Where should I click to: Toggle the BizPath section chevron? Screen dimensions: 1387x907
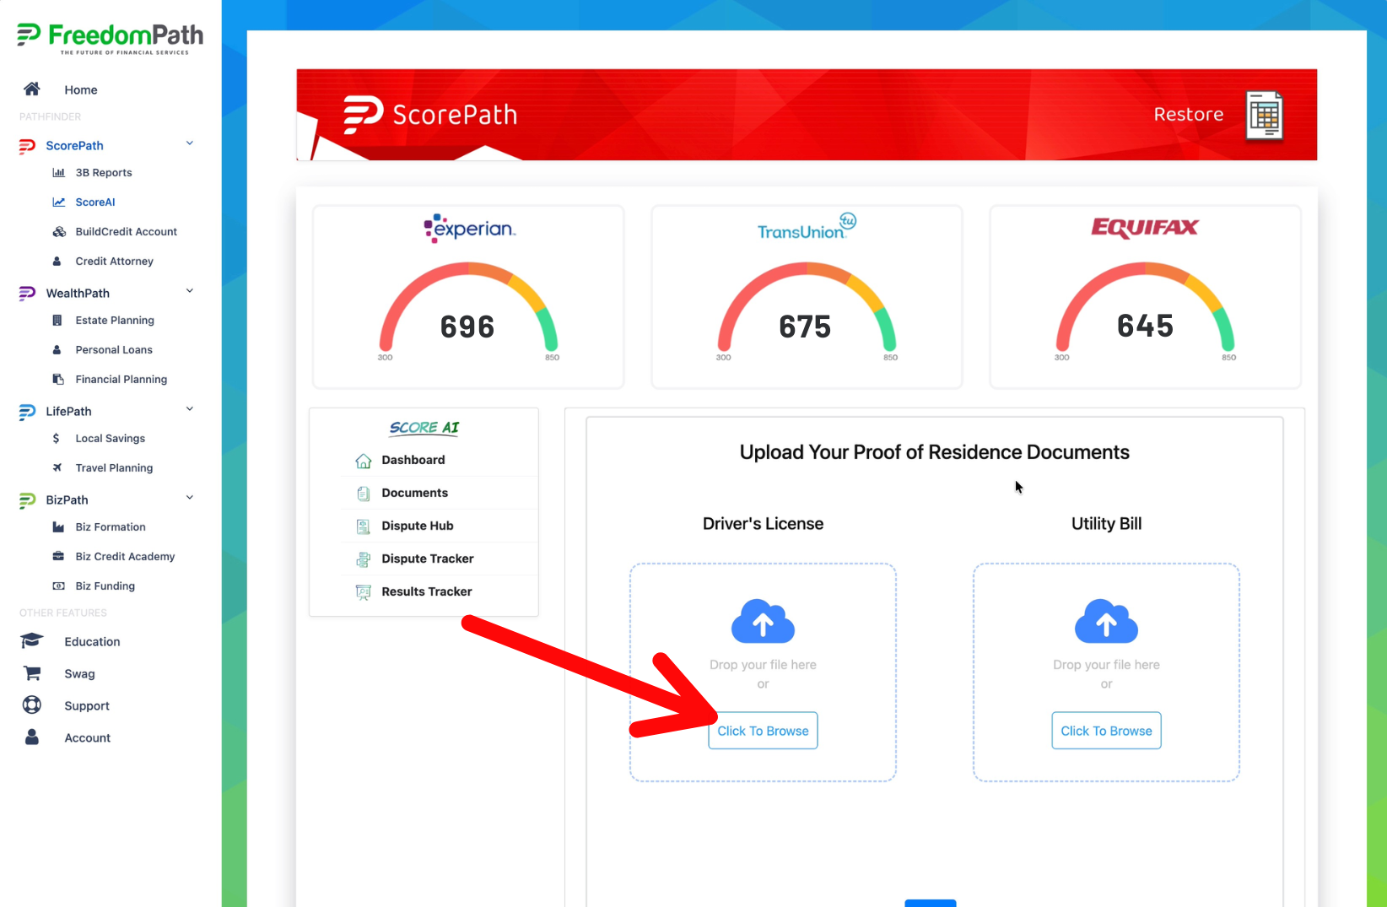coord(190,498)
